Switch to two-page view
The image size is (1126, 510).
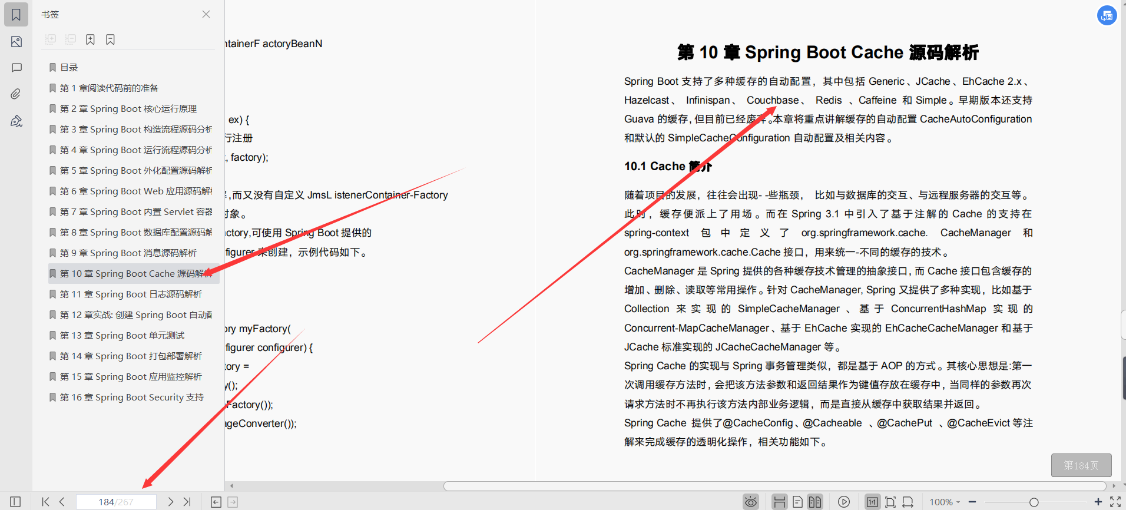tap(815, 502)
